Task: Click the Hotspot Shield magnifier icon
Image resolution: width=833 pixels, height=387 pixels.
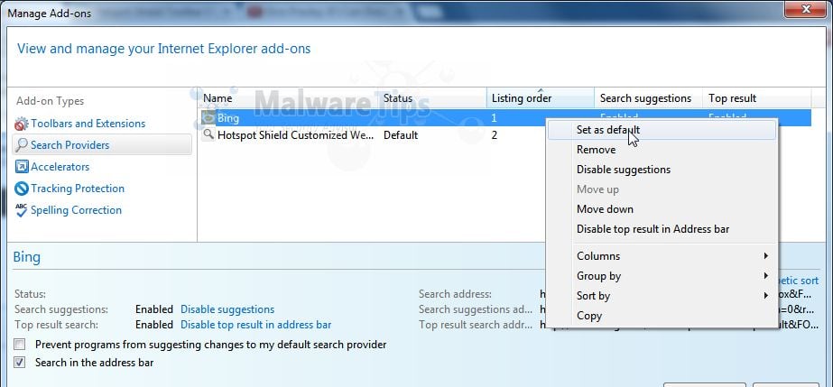Action: click(x=208, y=134)
